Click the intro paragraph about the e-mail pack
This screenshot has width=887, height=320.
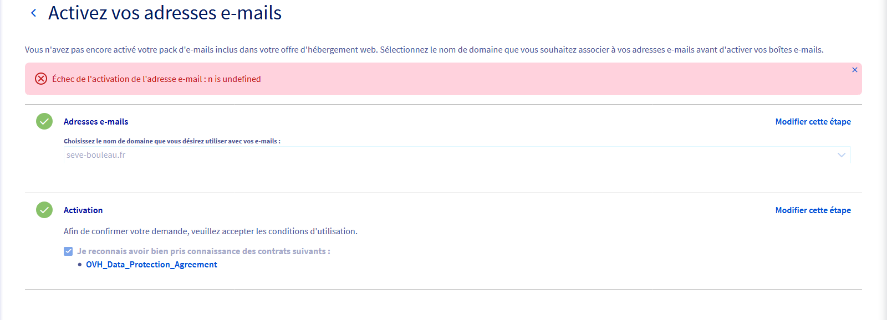pyautogui.click(x=424, y=50)
